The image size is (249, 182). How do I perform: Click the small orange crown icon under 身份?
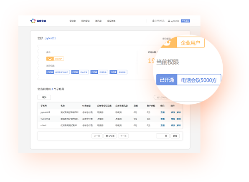50,59
